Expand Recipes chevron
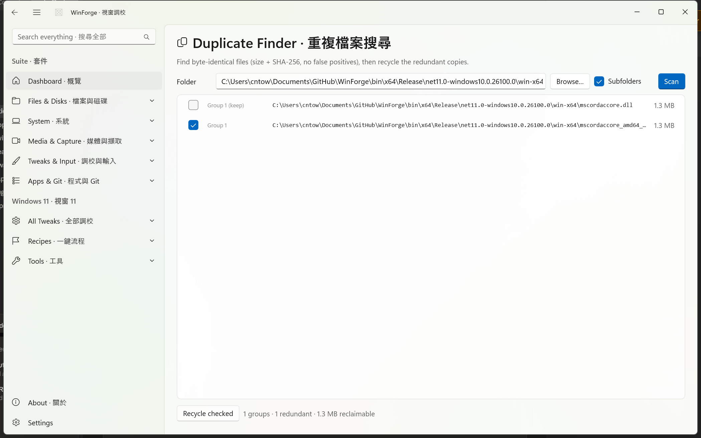The image size is (701, 438). pyautogui.click(x=152, y=241)
